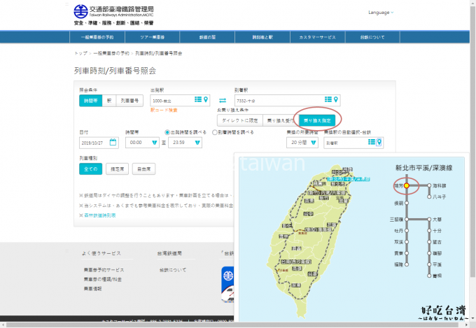
Task: Open the Language selector
Action: tap(380, 13)
